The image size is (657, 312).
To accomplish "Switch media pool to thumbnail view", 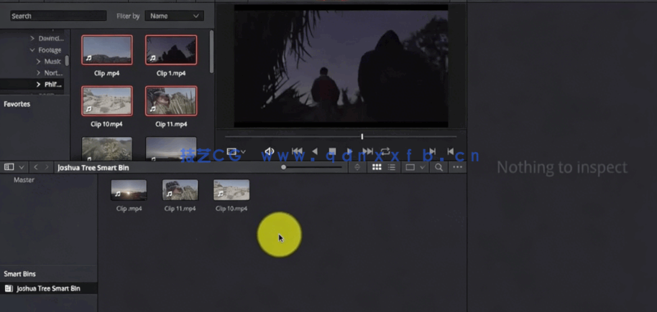I will point(377,167).
